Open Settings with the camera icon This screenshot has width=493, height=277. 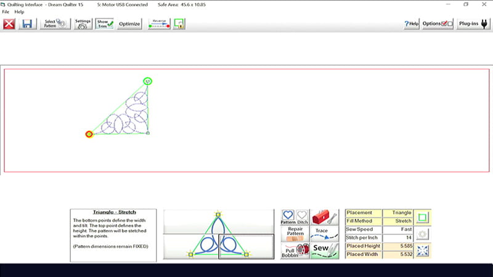pyautogui.click(x=83, y=24)
